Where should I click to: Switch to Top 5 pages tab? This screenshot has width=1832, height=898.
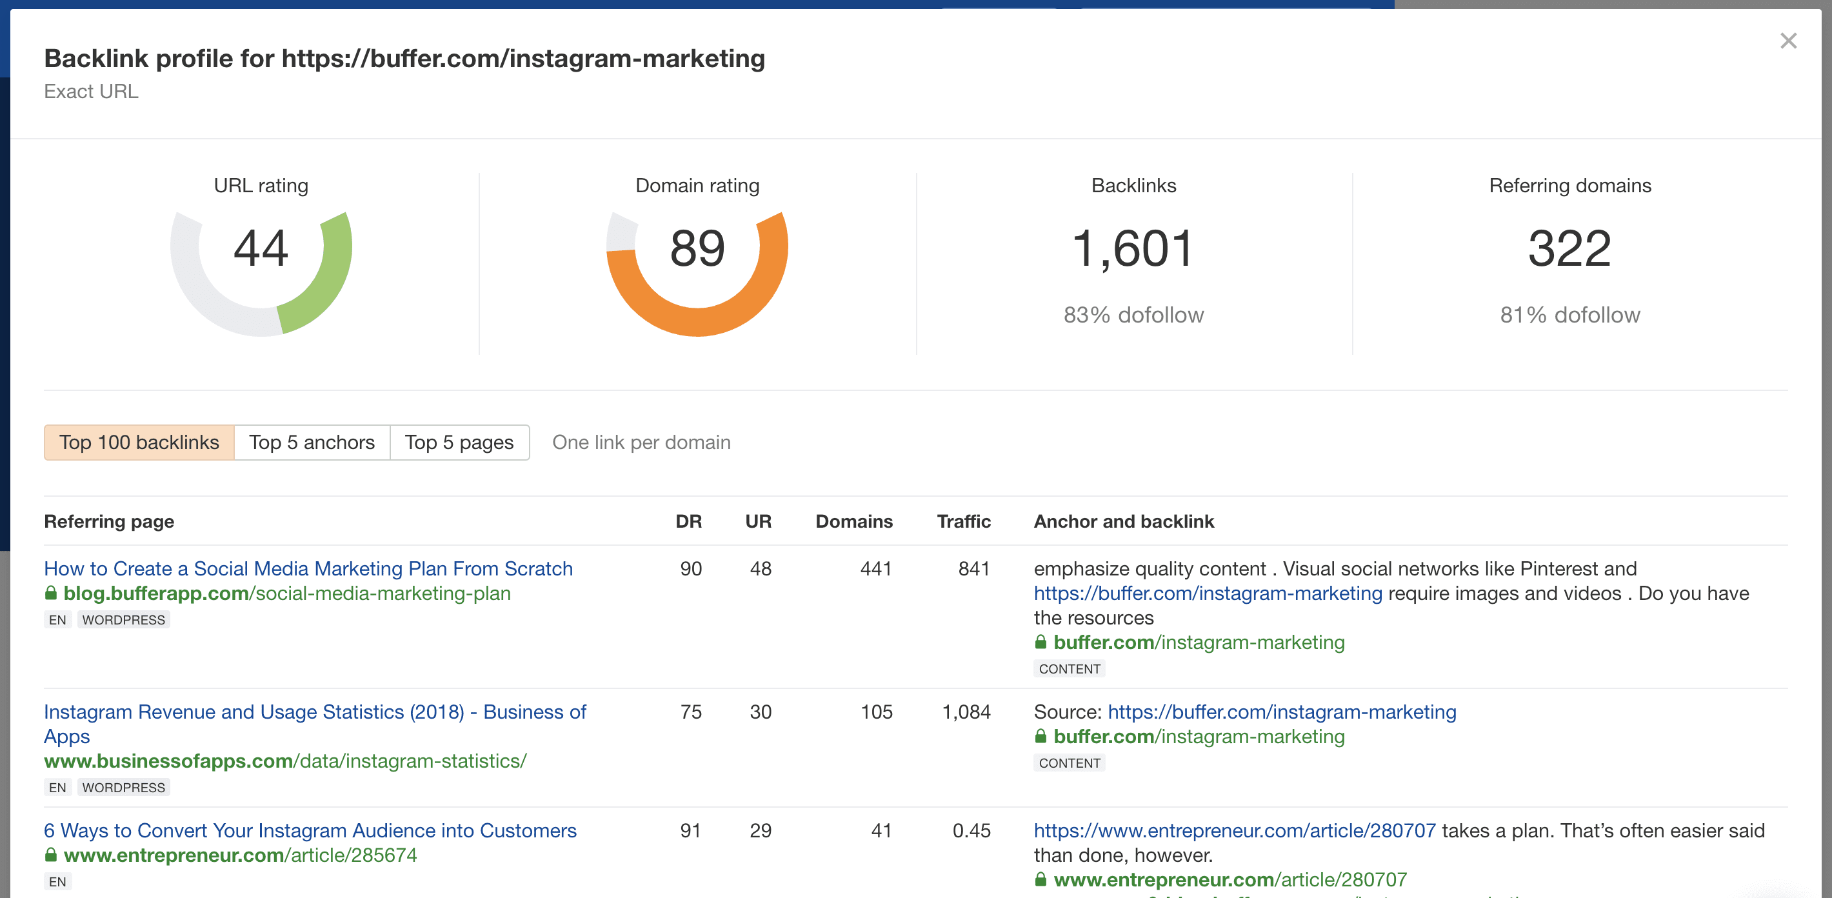tap(459, 443)
